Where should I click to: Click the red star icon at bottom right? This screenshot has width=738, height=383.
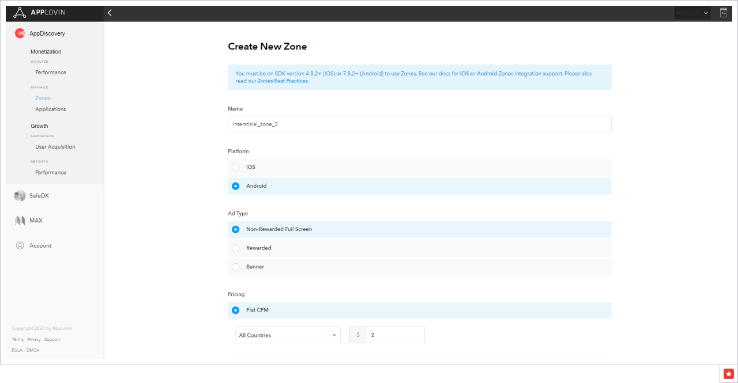pyautogui.click(x=729, y=374)
